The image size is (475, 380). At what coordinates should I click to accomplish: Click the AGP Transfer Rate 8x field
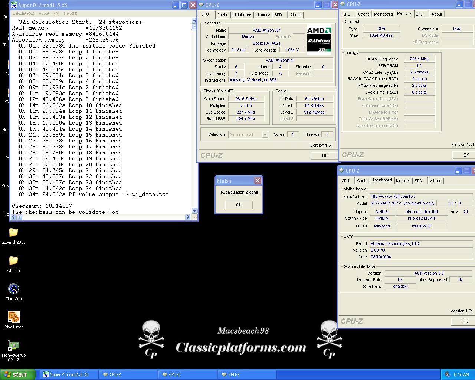[x=400, y=279]
